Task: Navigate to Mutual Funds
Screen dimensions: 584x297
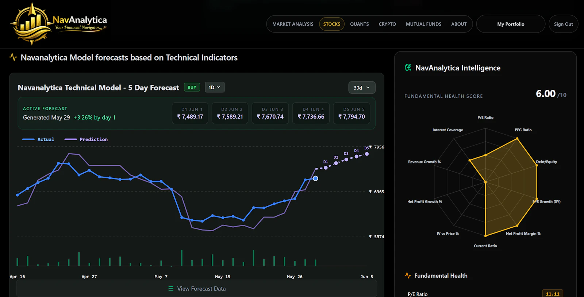Action: (424, 24)
